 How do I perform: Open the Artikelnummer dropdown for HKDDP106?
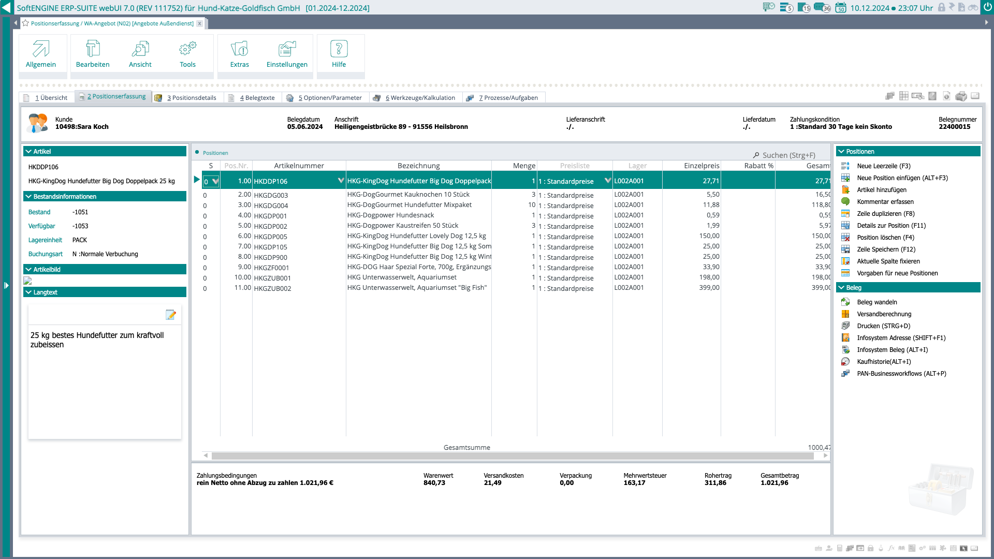point(341,181)
